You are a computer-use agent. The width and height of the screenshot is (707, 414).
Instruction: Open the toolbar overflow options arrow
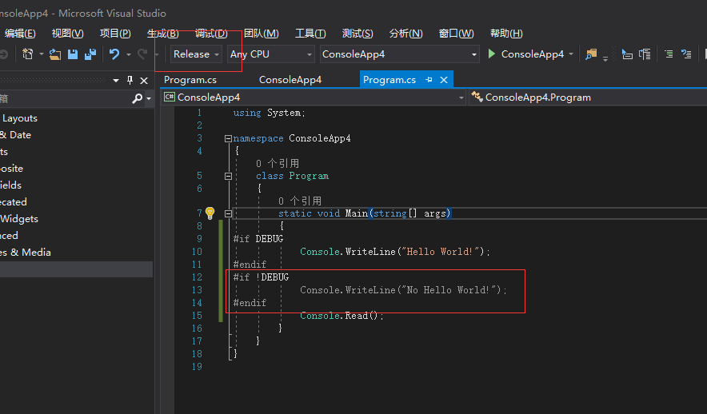(605, 58)
